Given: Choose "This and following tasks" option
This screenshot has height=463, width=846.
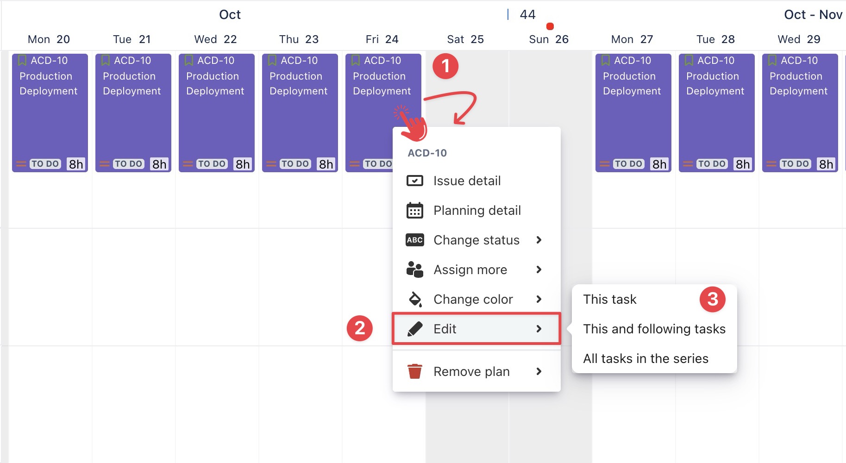Looking at the screenshot, I should (654, 329).
